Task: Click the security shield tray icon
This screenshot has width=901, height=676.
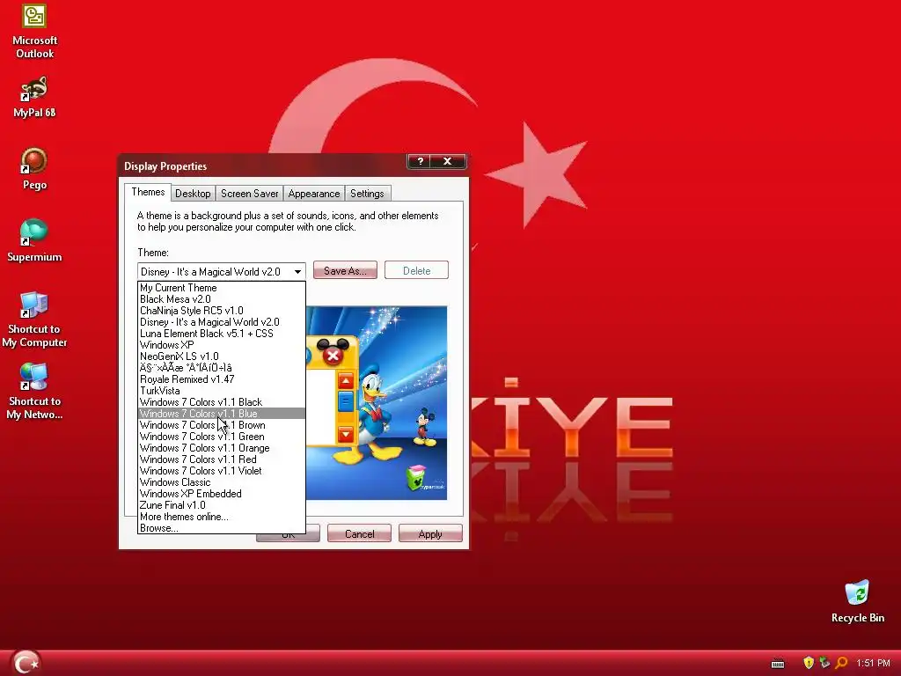Action: [x=809, y=663]
